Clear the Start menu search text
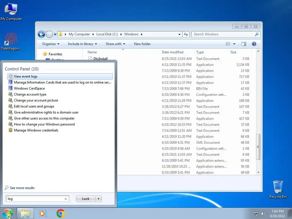Image resolution: width=292 pixels, height=219 pixels. point(66,199)
